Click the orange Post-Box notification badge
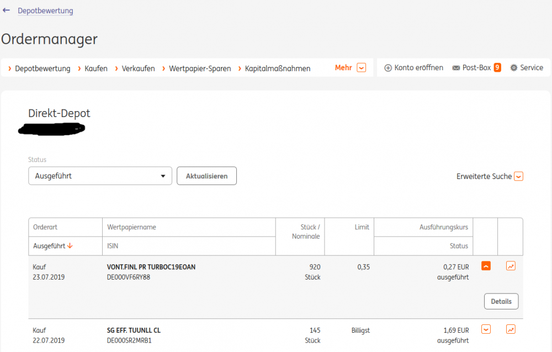This screenshot has width=552, height=352. tap(497, 67)
